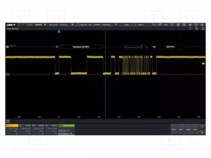Open the Main Window settings gear
Viewport: 211px width, 158px height.
(203, 29)
